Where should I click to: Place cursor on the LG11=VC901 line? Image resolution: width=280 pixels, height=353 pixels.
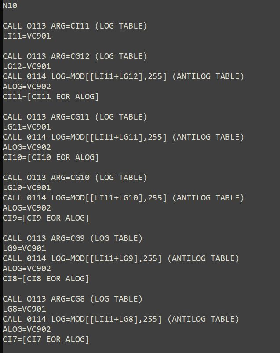coord(27,127)
